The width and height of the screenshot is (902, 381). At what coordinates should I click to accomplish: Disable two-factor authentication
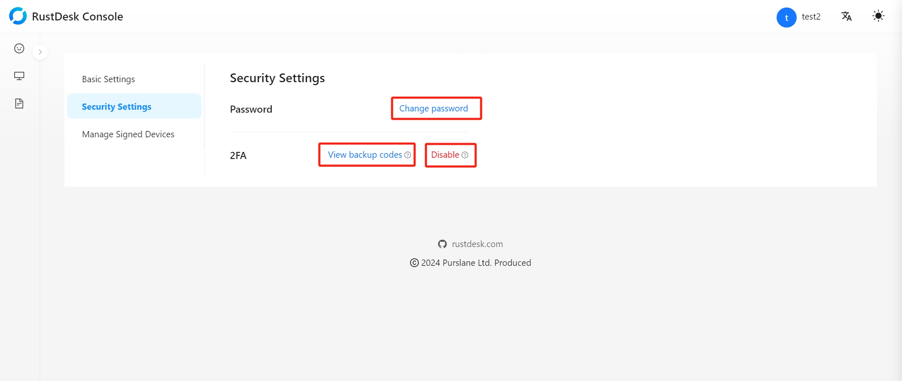pyautogui.click(x=445, y=155)
